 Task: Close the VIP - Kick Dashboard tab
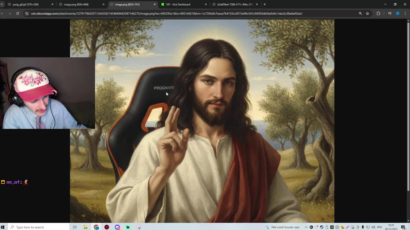tap(206, 4)
